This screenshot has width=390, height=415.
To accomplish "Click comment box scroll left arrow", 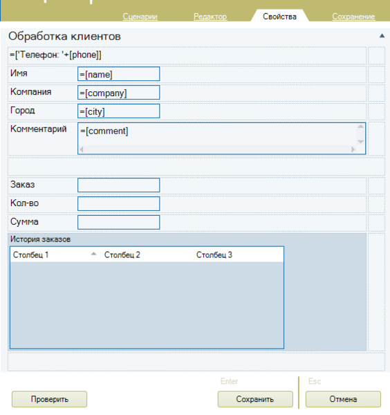I will 82,149.
